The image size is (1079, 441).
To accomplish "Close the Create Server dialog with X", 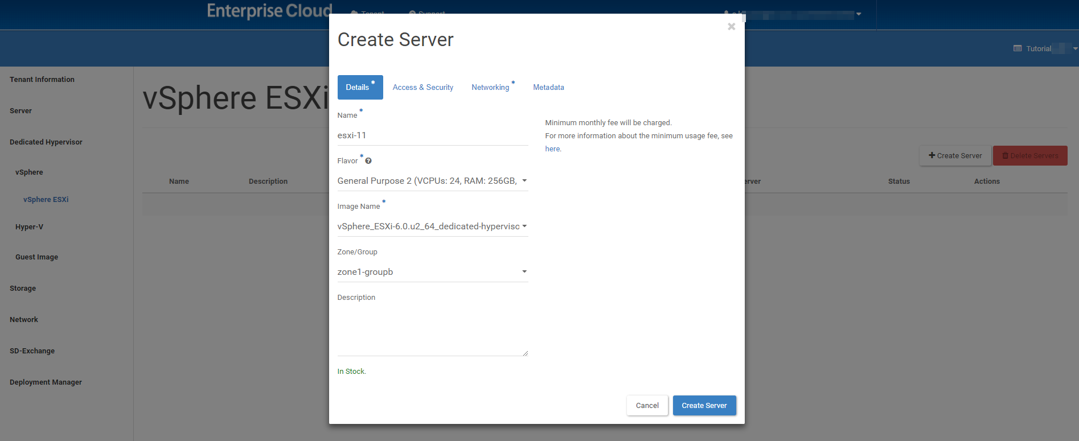I will pos(731,27).
